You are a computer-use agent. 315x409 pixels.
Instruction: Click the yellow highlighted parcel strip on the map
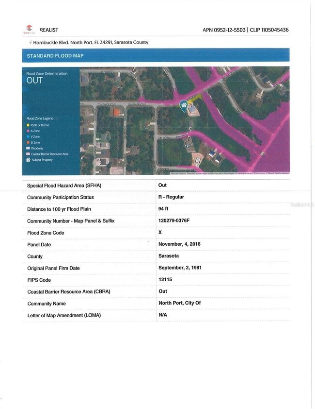[x=195, y=99]
